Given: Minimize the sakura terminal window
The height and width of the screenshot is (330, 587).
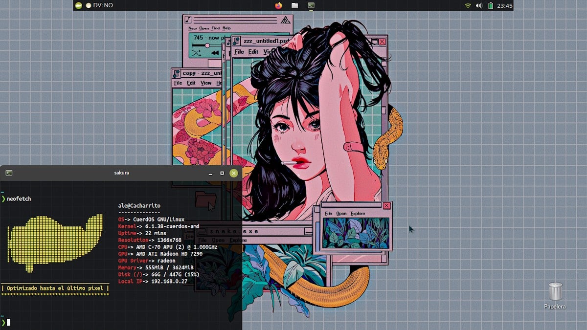Looking at the screenshot, I should pos(210,173).
